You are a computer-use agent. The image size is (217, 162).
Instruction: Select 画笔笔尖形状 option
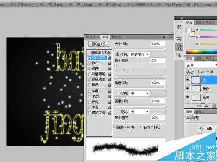(101, 52)
